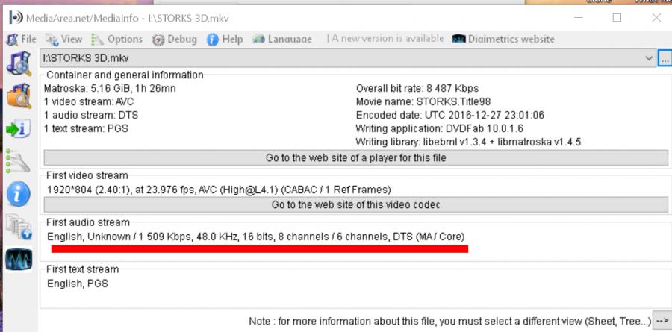Click the 'Matroska: 5.16 GiB, 1h 26mn' text

[110, 89]
